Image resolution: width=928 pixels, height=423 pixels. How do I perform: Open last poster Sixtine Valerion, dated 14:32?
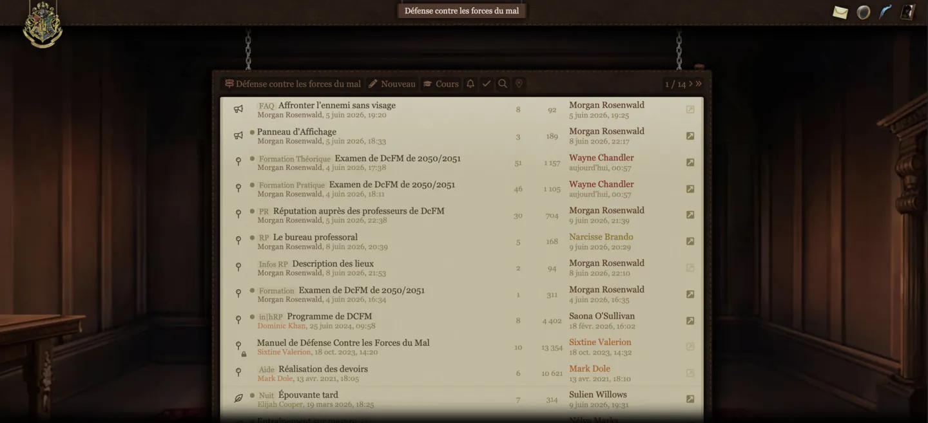click(600, 343)
